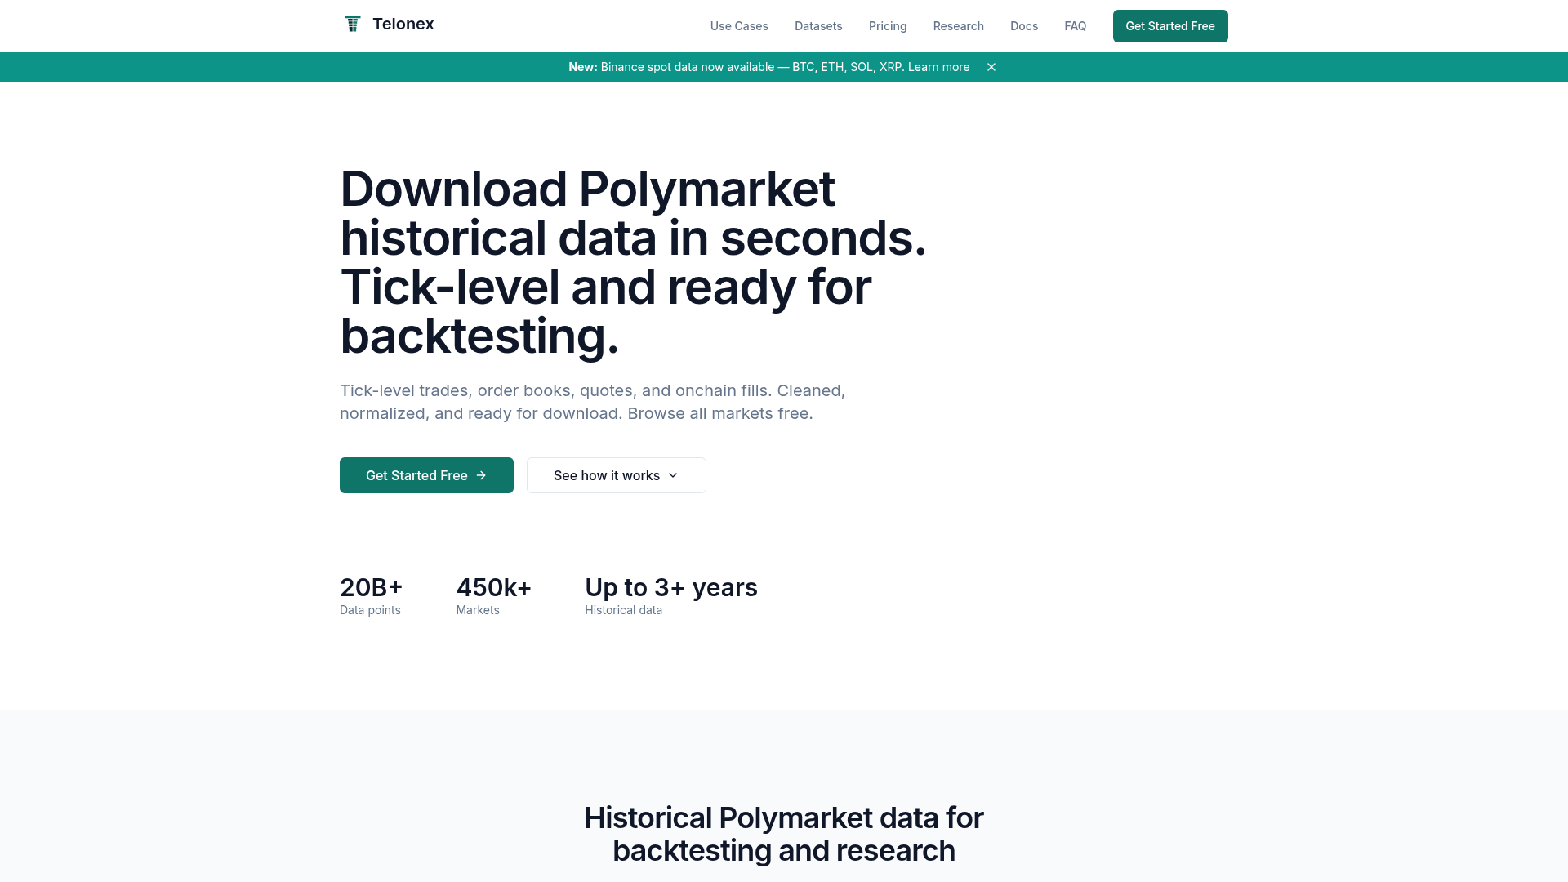Open the FAQ nav link
Viewport: 1568px width, 882px height.
point(1075,26)
